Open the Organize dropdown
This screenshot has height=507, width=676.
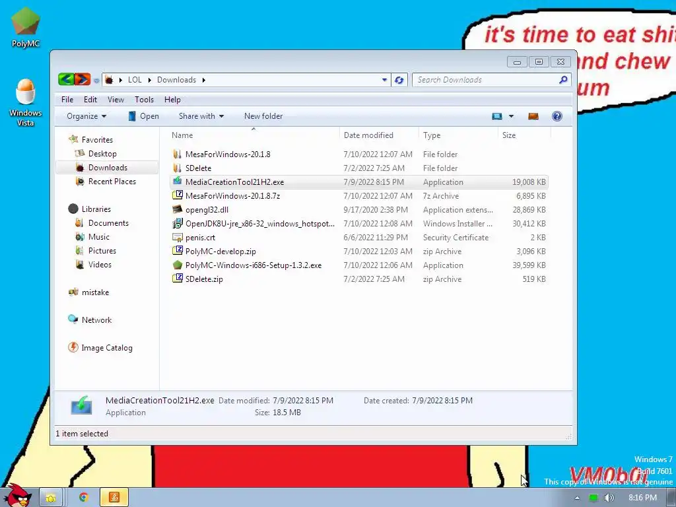click(86, 116)
